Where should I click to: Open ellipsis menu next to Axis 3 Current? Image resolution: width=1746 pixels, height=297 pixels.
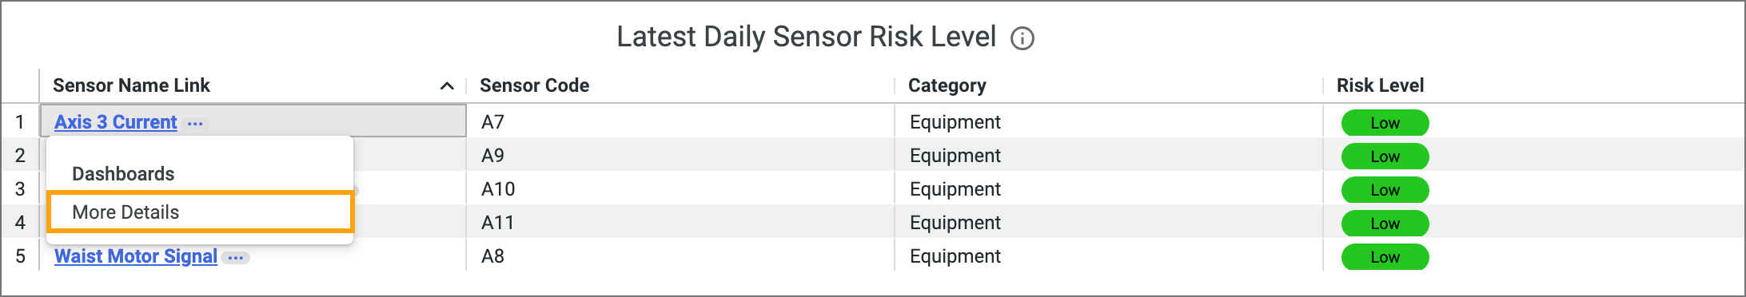[x=195, y=123]
